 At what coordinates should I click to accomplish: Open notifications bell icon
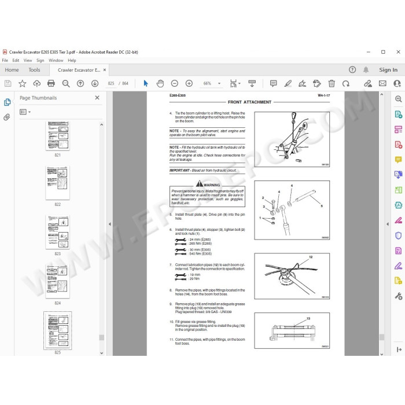[366, 70]
